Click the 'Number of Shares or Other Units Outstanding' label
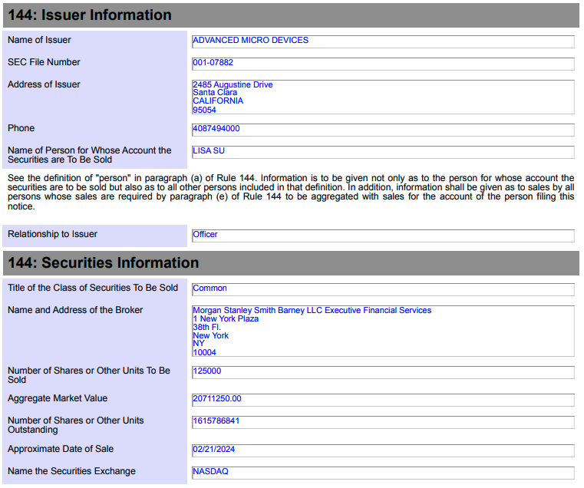Viewport: 584px width, 488px height. [x=76, y=425]
